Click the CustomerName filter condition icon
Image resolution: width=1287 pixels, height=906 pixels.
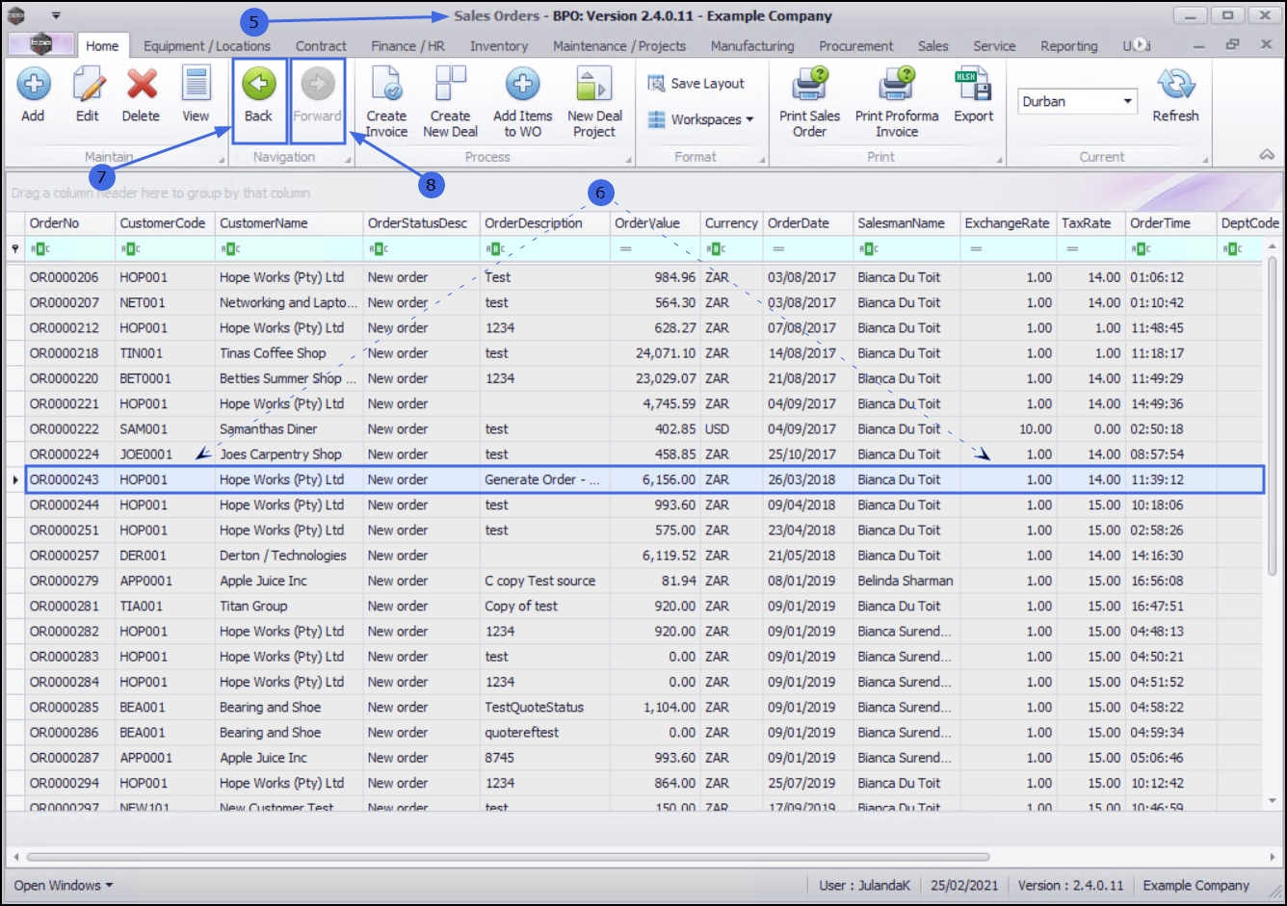coord(229,249)
